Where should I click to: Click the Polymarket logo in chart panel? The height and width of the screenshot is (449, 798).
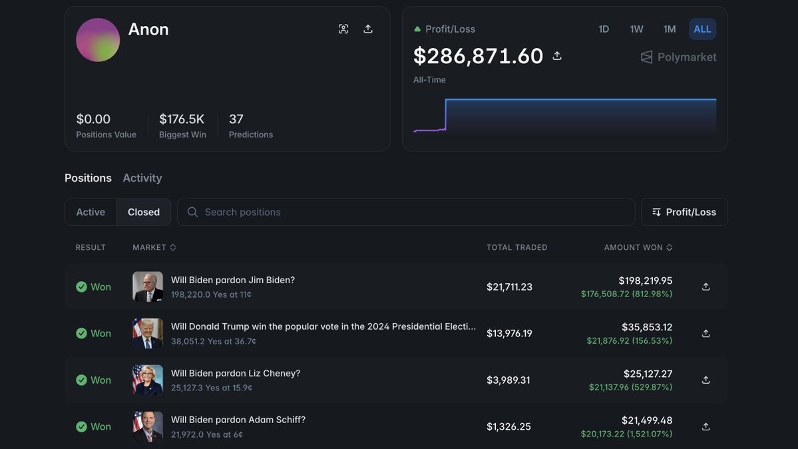tap(678, 57)
